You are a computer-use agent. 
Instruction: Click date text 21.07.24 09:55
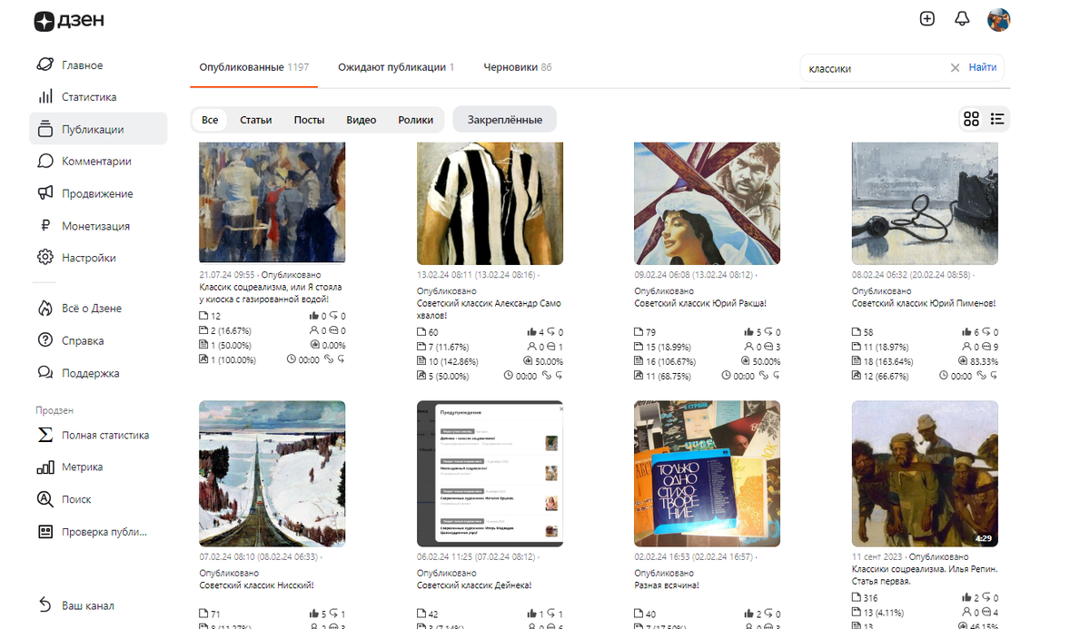tap(228, 274)
